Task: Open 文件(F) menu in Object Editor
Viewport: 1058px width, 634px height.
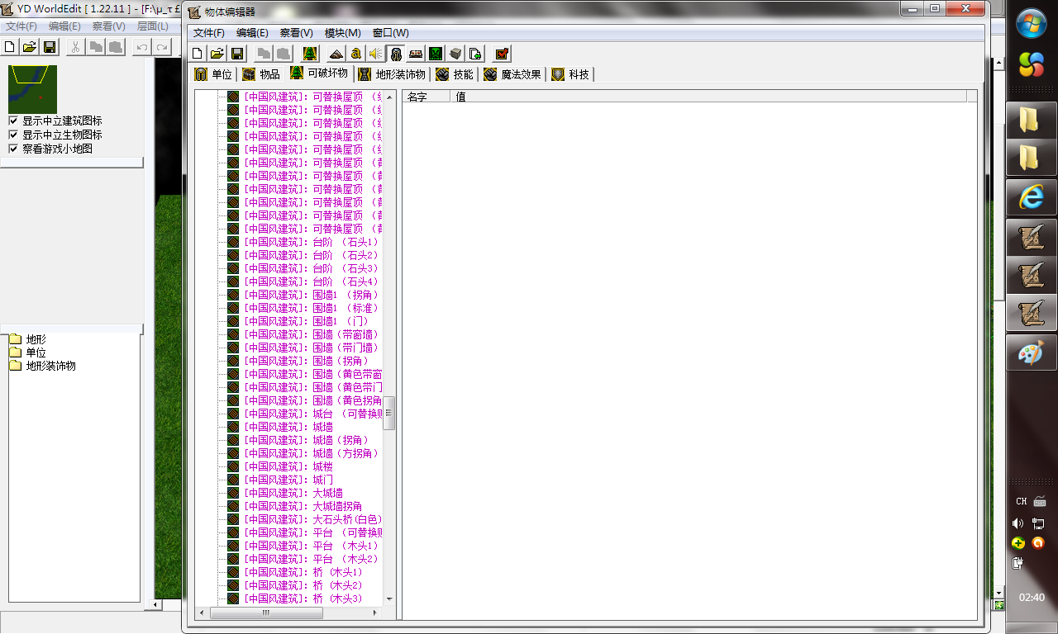Action: tap(209, 33)
